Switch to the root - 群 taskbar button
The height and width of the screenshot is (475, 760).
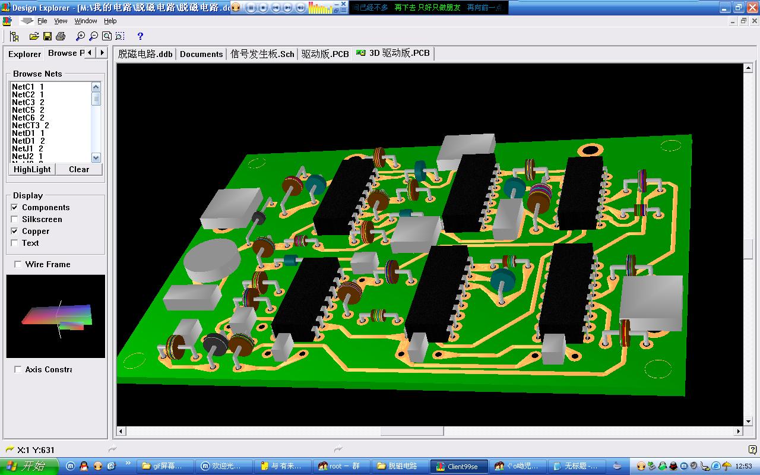pyautogui.click(x=343, y=466)
